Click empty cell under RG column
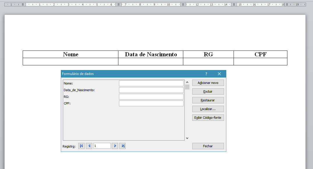Screen dimensions: 313x169 208,62
